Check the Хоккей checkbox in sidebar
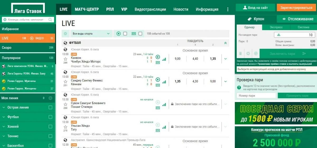This screenshot has width=317, height=148. 50,127
